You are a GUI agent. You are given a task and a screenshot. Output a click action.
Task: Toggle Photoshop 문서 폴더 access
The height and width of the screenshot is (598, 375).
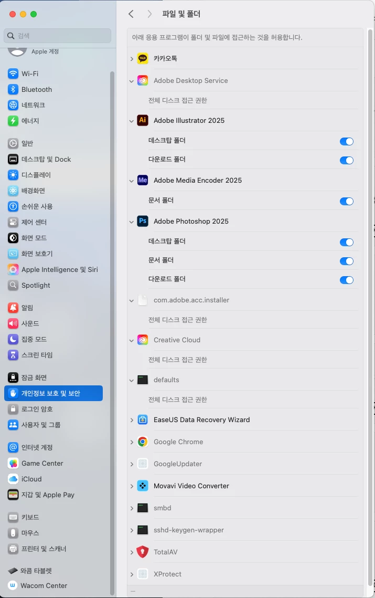(x=347, y=261)
